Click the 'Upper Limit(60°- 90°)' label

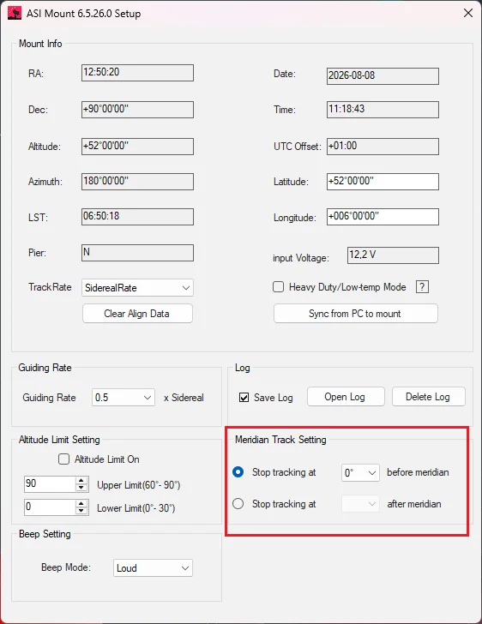coord(139,485)
